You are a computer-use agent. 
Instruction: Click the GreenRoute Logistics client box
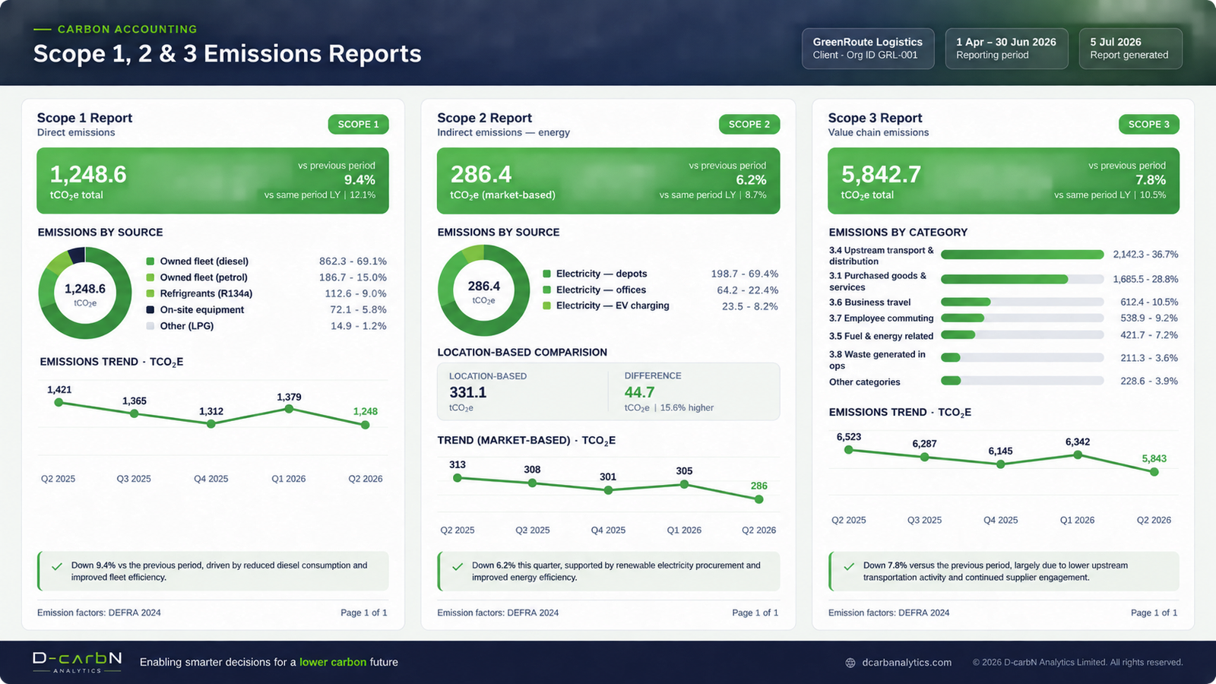click(868, 49)
